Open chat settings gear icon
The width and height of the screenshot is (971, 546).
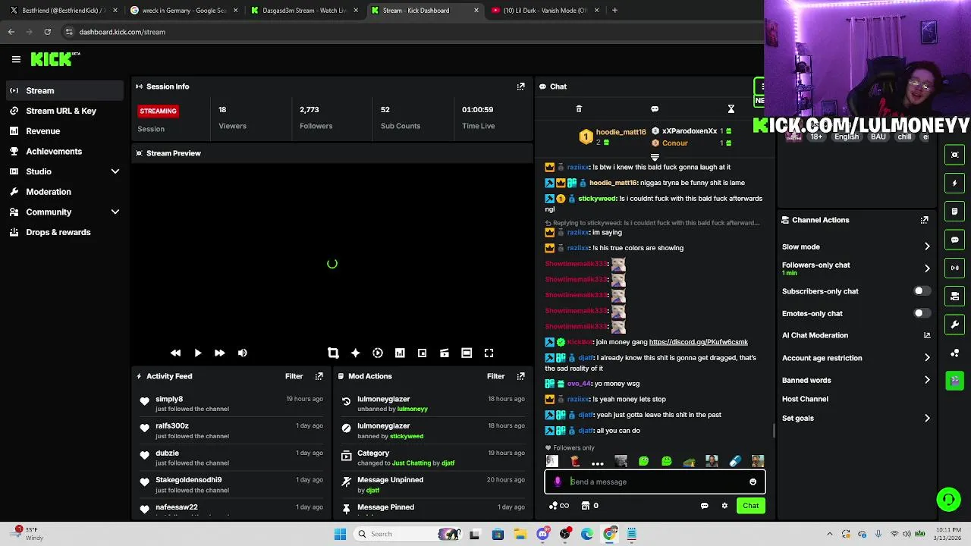click(x=724, y=506)
